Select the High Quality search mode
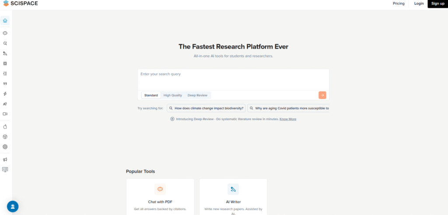Screen dimensions: 448x215 click(172, 95)
